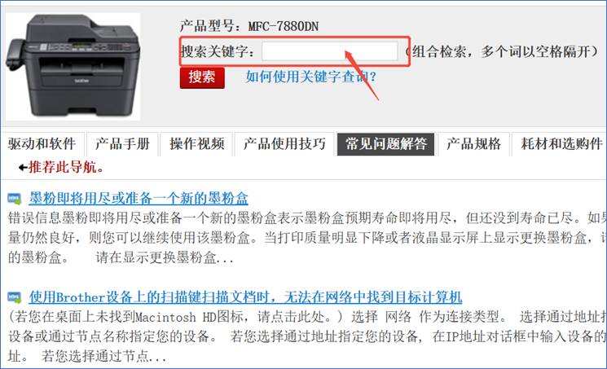Click the 推荐此导航 red text
607x369 pixels.
click(66, 167)
